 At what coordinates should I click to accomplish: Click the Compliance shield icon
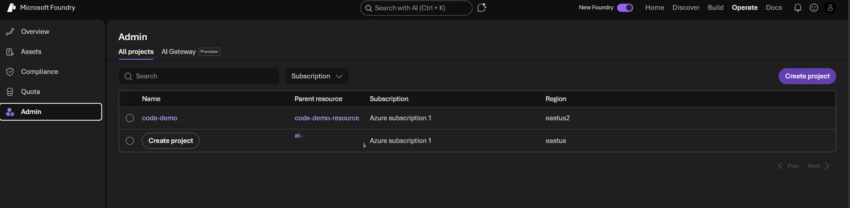[x=10, y=72]
